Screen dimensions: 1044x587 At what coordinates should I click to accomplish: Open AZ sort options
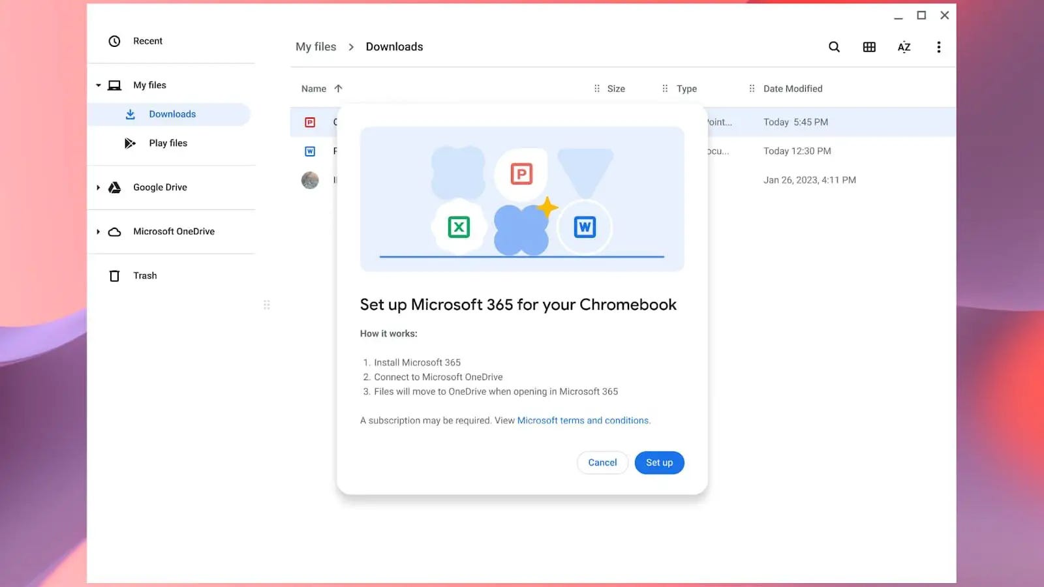(x=904, y=47)
